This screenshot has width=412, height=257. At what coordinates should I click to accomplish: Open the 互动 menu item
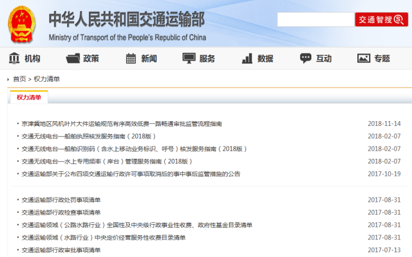(x=324, y=58)
